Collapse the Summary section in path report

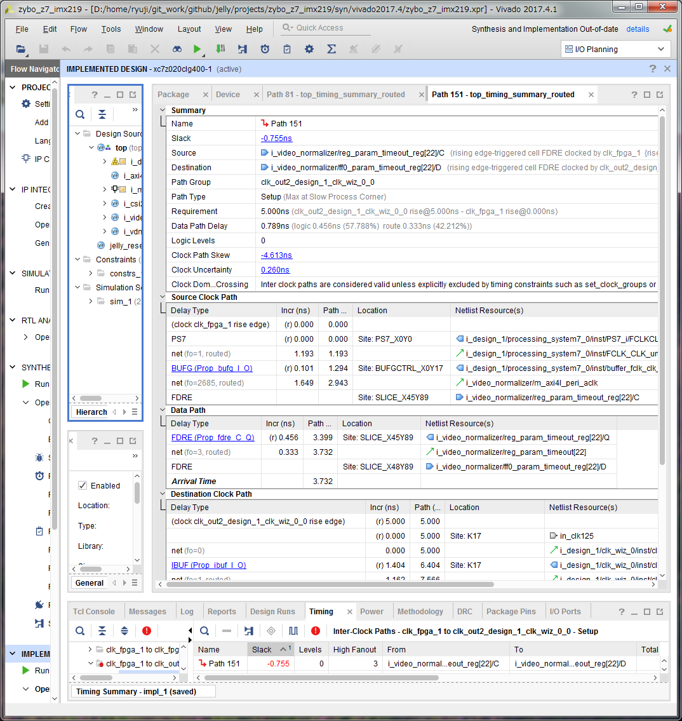pos(162,110)
